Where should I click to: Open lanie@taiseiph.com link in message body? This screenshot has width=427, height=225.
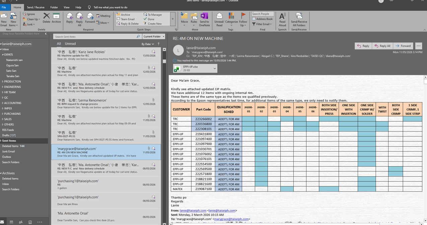193,211
